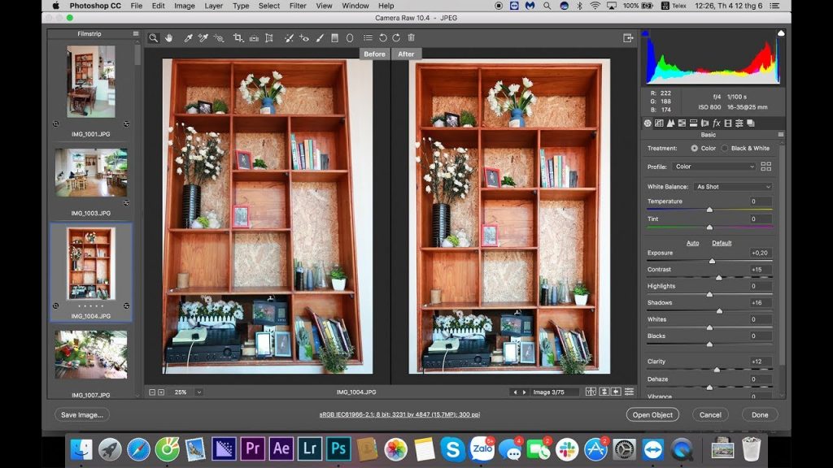
Task: Select the Hand tool
Action: [169, 37]
